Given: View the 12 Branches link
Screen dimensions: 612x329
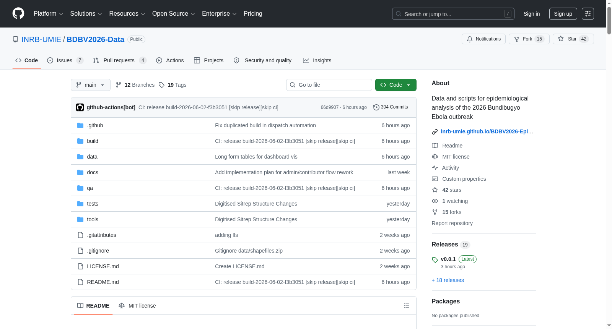Looking at the screenshot, I should pyautogui.click(x=135, y=85).
